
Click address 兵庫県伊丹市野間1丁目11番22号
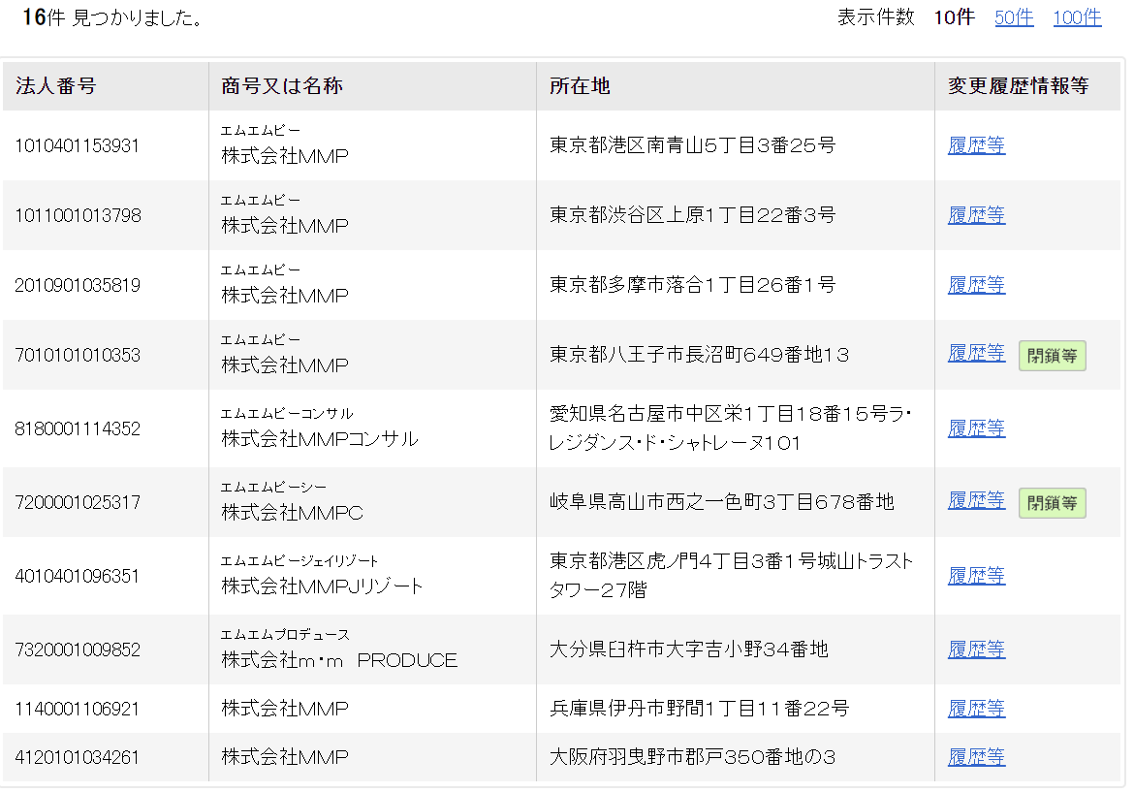coord(699,709)
